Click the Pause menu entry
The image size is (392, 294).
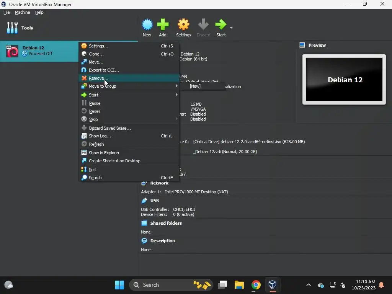point(129,103)
